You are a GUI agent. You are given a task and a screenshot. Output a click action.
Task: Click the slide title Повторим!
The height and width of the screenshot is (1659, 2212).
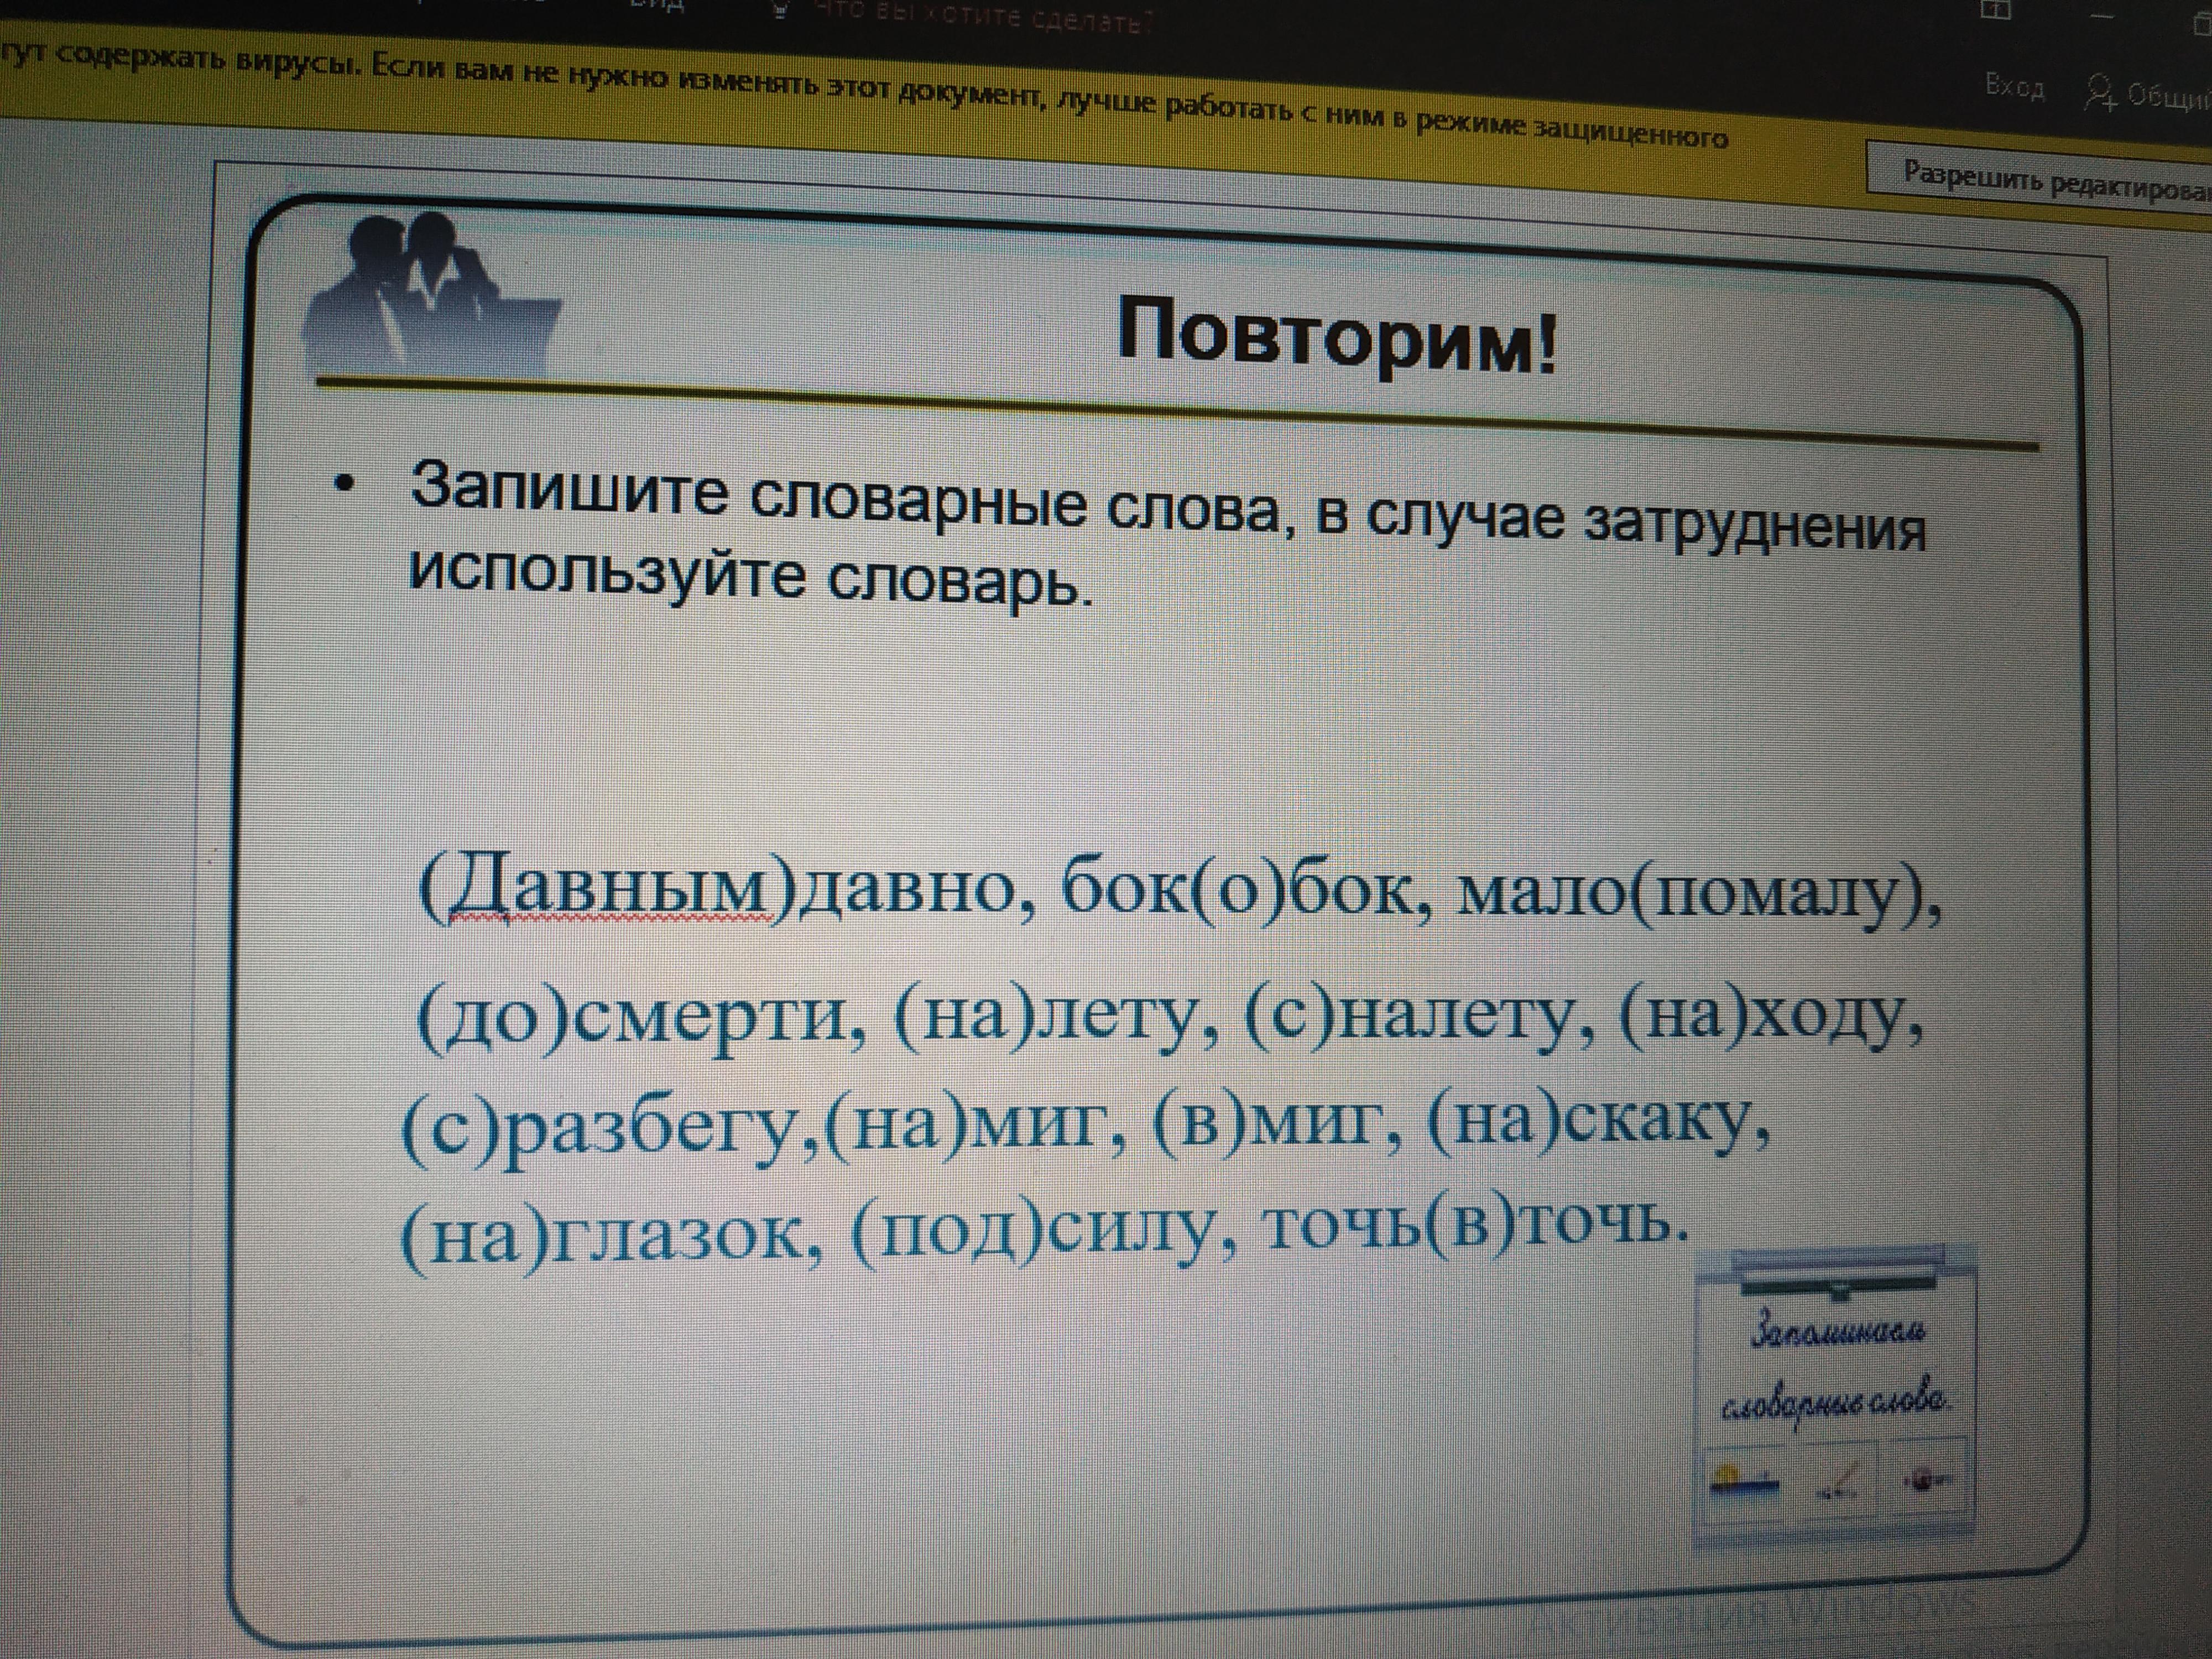(x=1336, y=335)
